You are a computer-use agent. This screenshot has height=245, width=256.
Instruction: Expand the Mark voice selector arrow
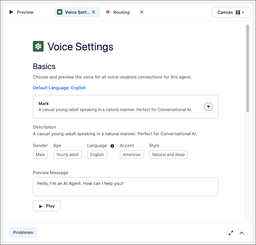click(208, 107)
